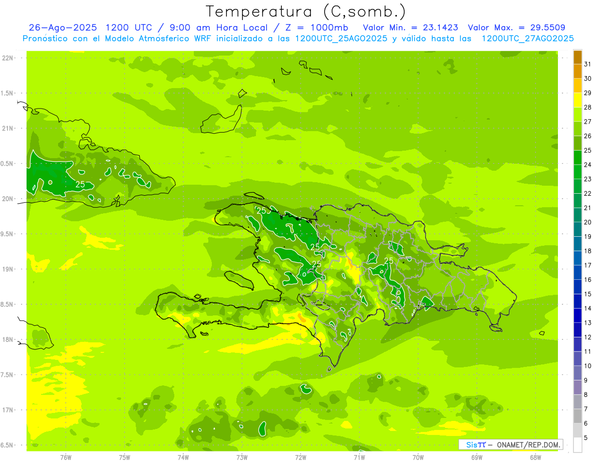Click the 'Temperatura (C,somb.)' title
The width and height of the screenshot is (601, 464).
[306, 12]
